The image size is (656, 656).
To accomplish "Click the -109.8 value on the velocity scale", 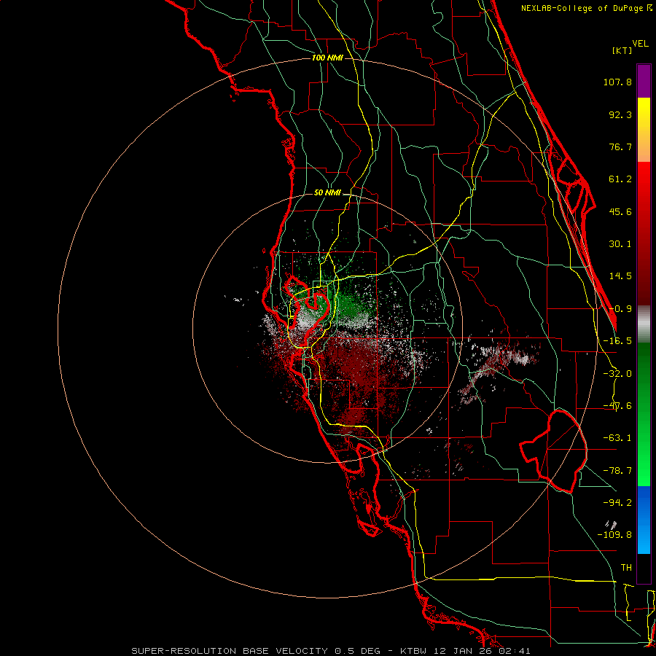I will (614, 535).
